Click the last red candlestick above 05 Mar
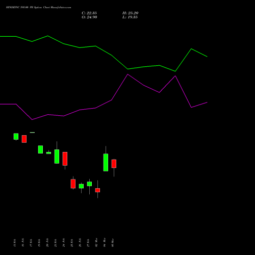Viewport: 255px width, 255px height. (x=114, y=164)
